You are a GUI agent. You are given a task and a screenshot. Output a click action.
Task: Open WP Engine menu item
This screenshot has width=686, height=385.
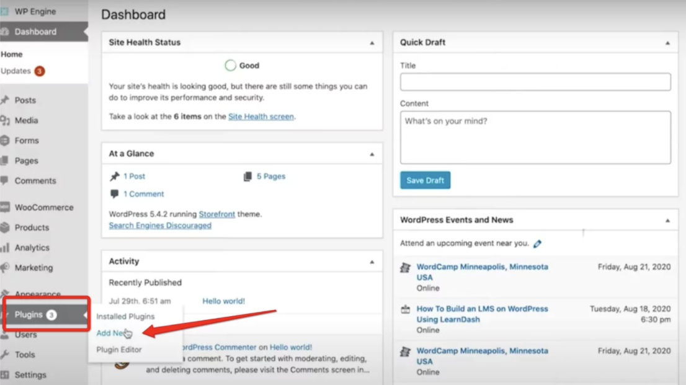(35, 11)
